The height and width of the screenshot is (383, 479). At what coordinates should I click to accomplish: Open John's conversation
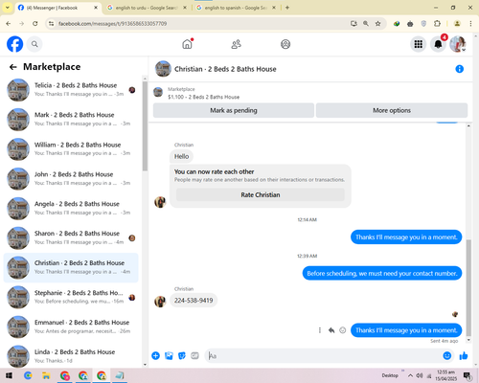[x=71, y=179]
